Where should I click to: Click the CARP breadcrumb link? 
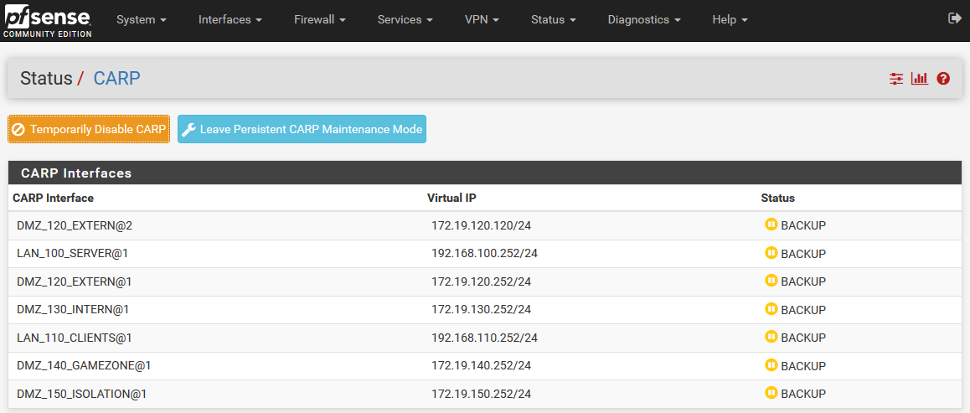pos(117,79)
